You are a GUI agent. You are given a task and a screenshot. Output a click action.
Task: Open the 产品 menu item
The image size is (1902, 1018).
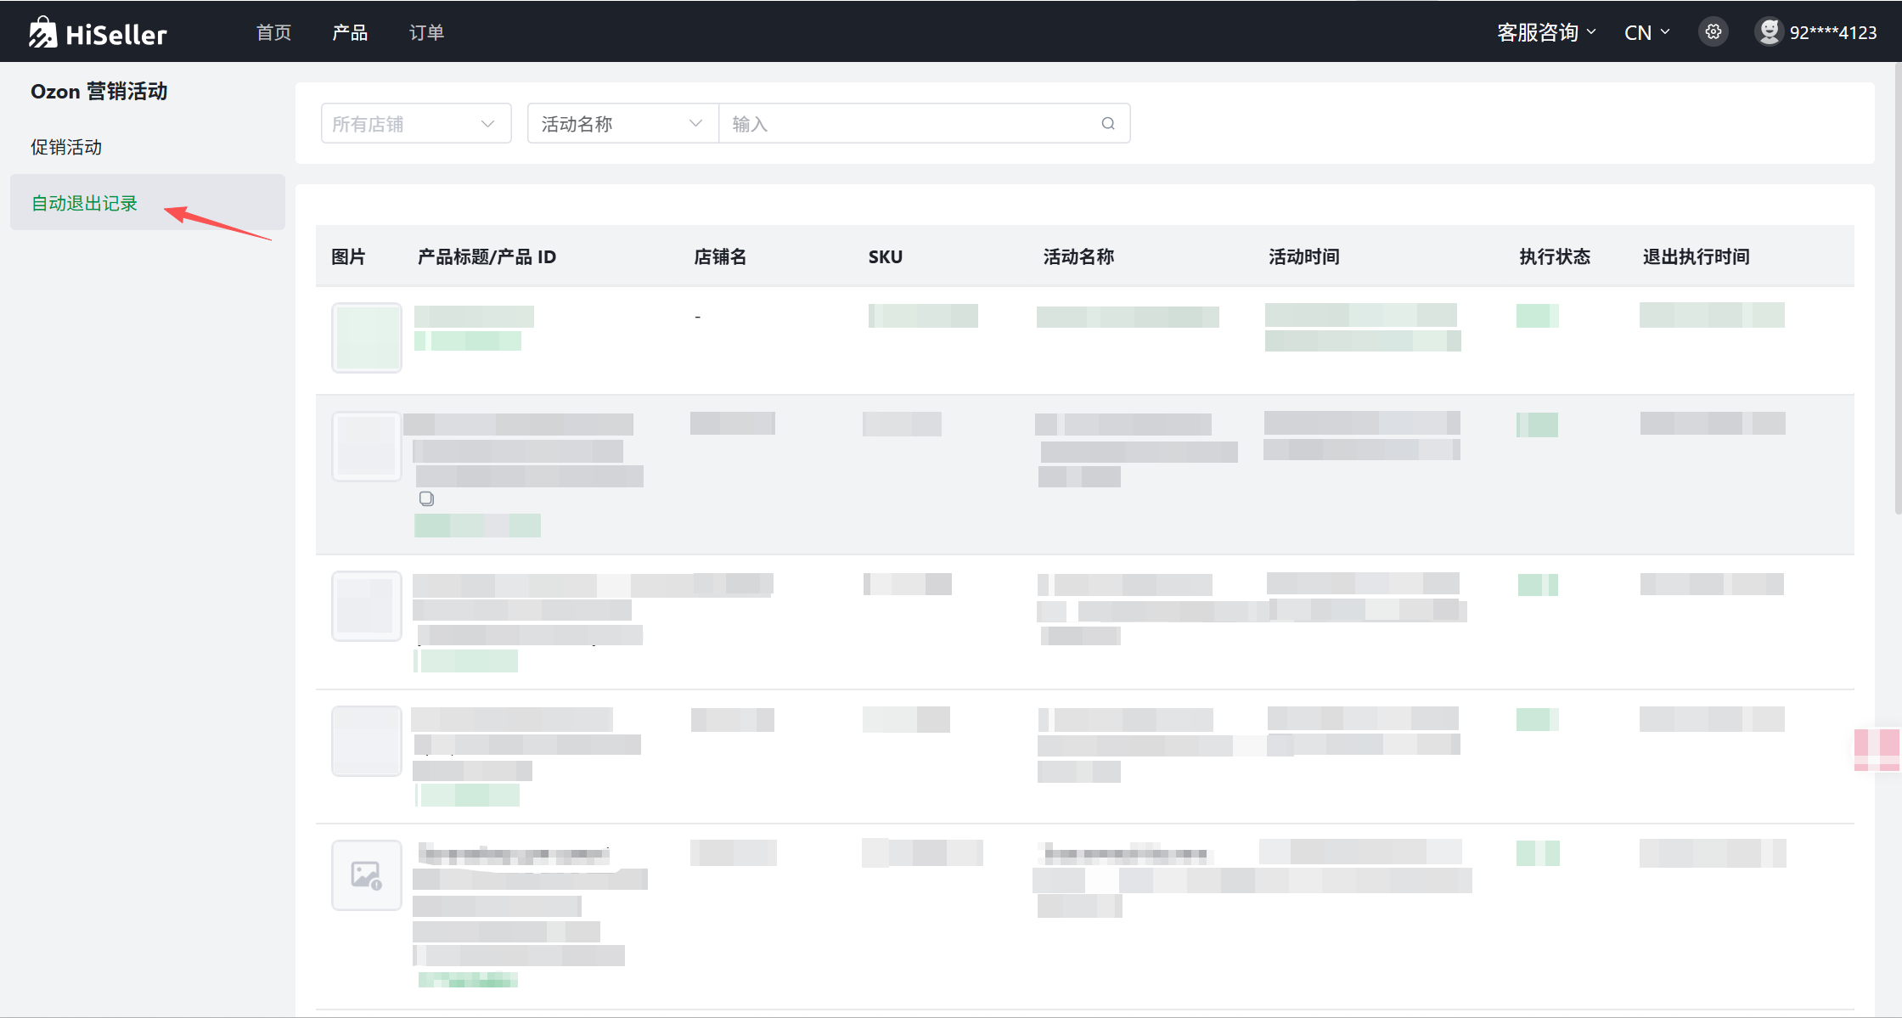(x=350, y=32)
